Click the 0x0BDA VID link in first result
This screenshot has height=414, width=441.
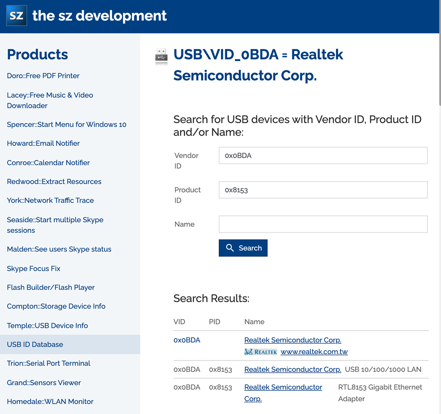coord(187,340)
